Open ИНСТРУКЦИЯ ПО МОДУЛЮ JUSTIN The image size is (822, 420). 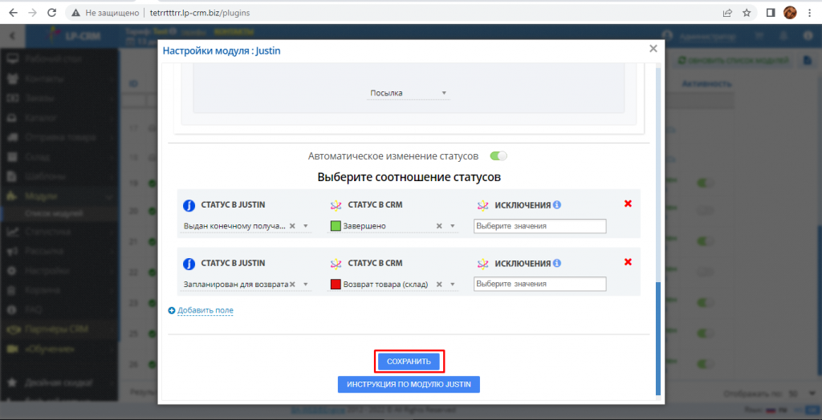[409, 385]
